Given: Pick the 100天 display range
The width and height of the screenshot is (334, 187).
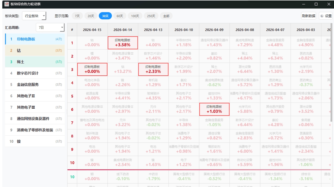Looking at the screenshot, I should coord(135,16).
